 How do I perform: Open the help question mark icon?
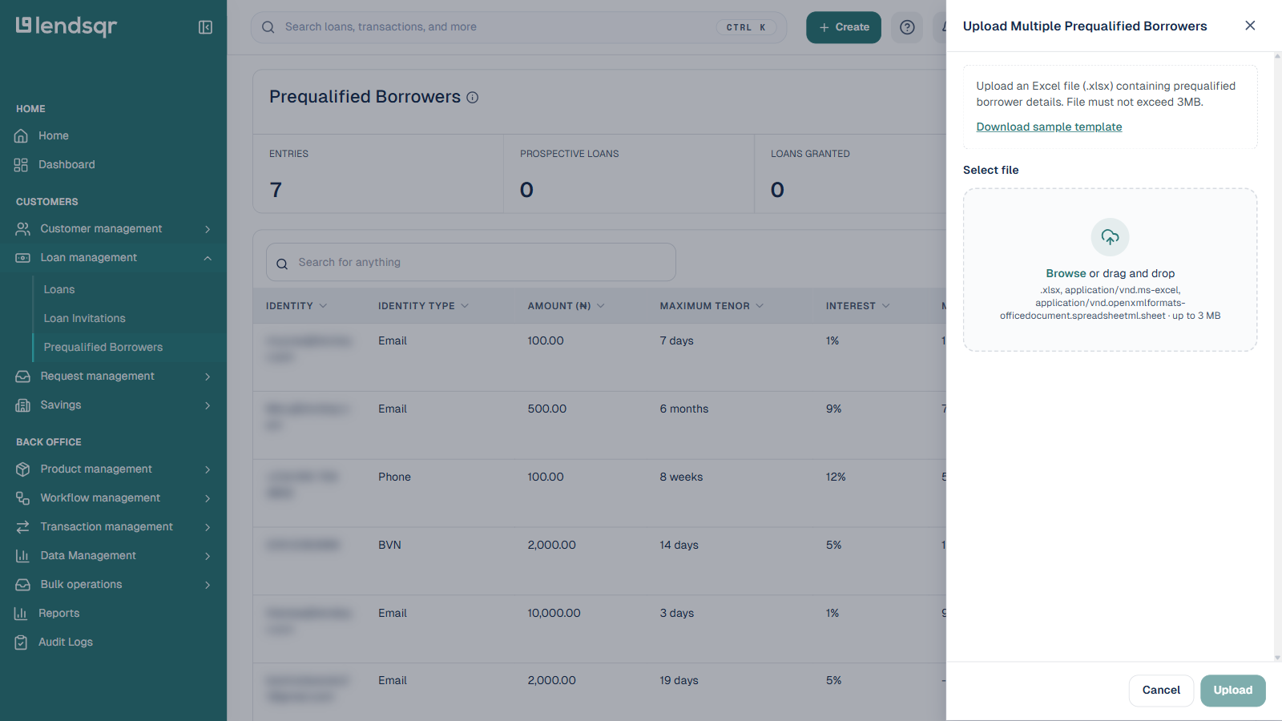tap(907, 27)
